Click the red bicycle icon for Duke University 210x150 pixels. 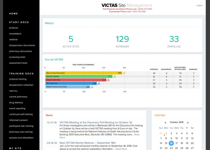(x=108, y=80)
